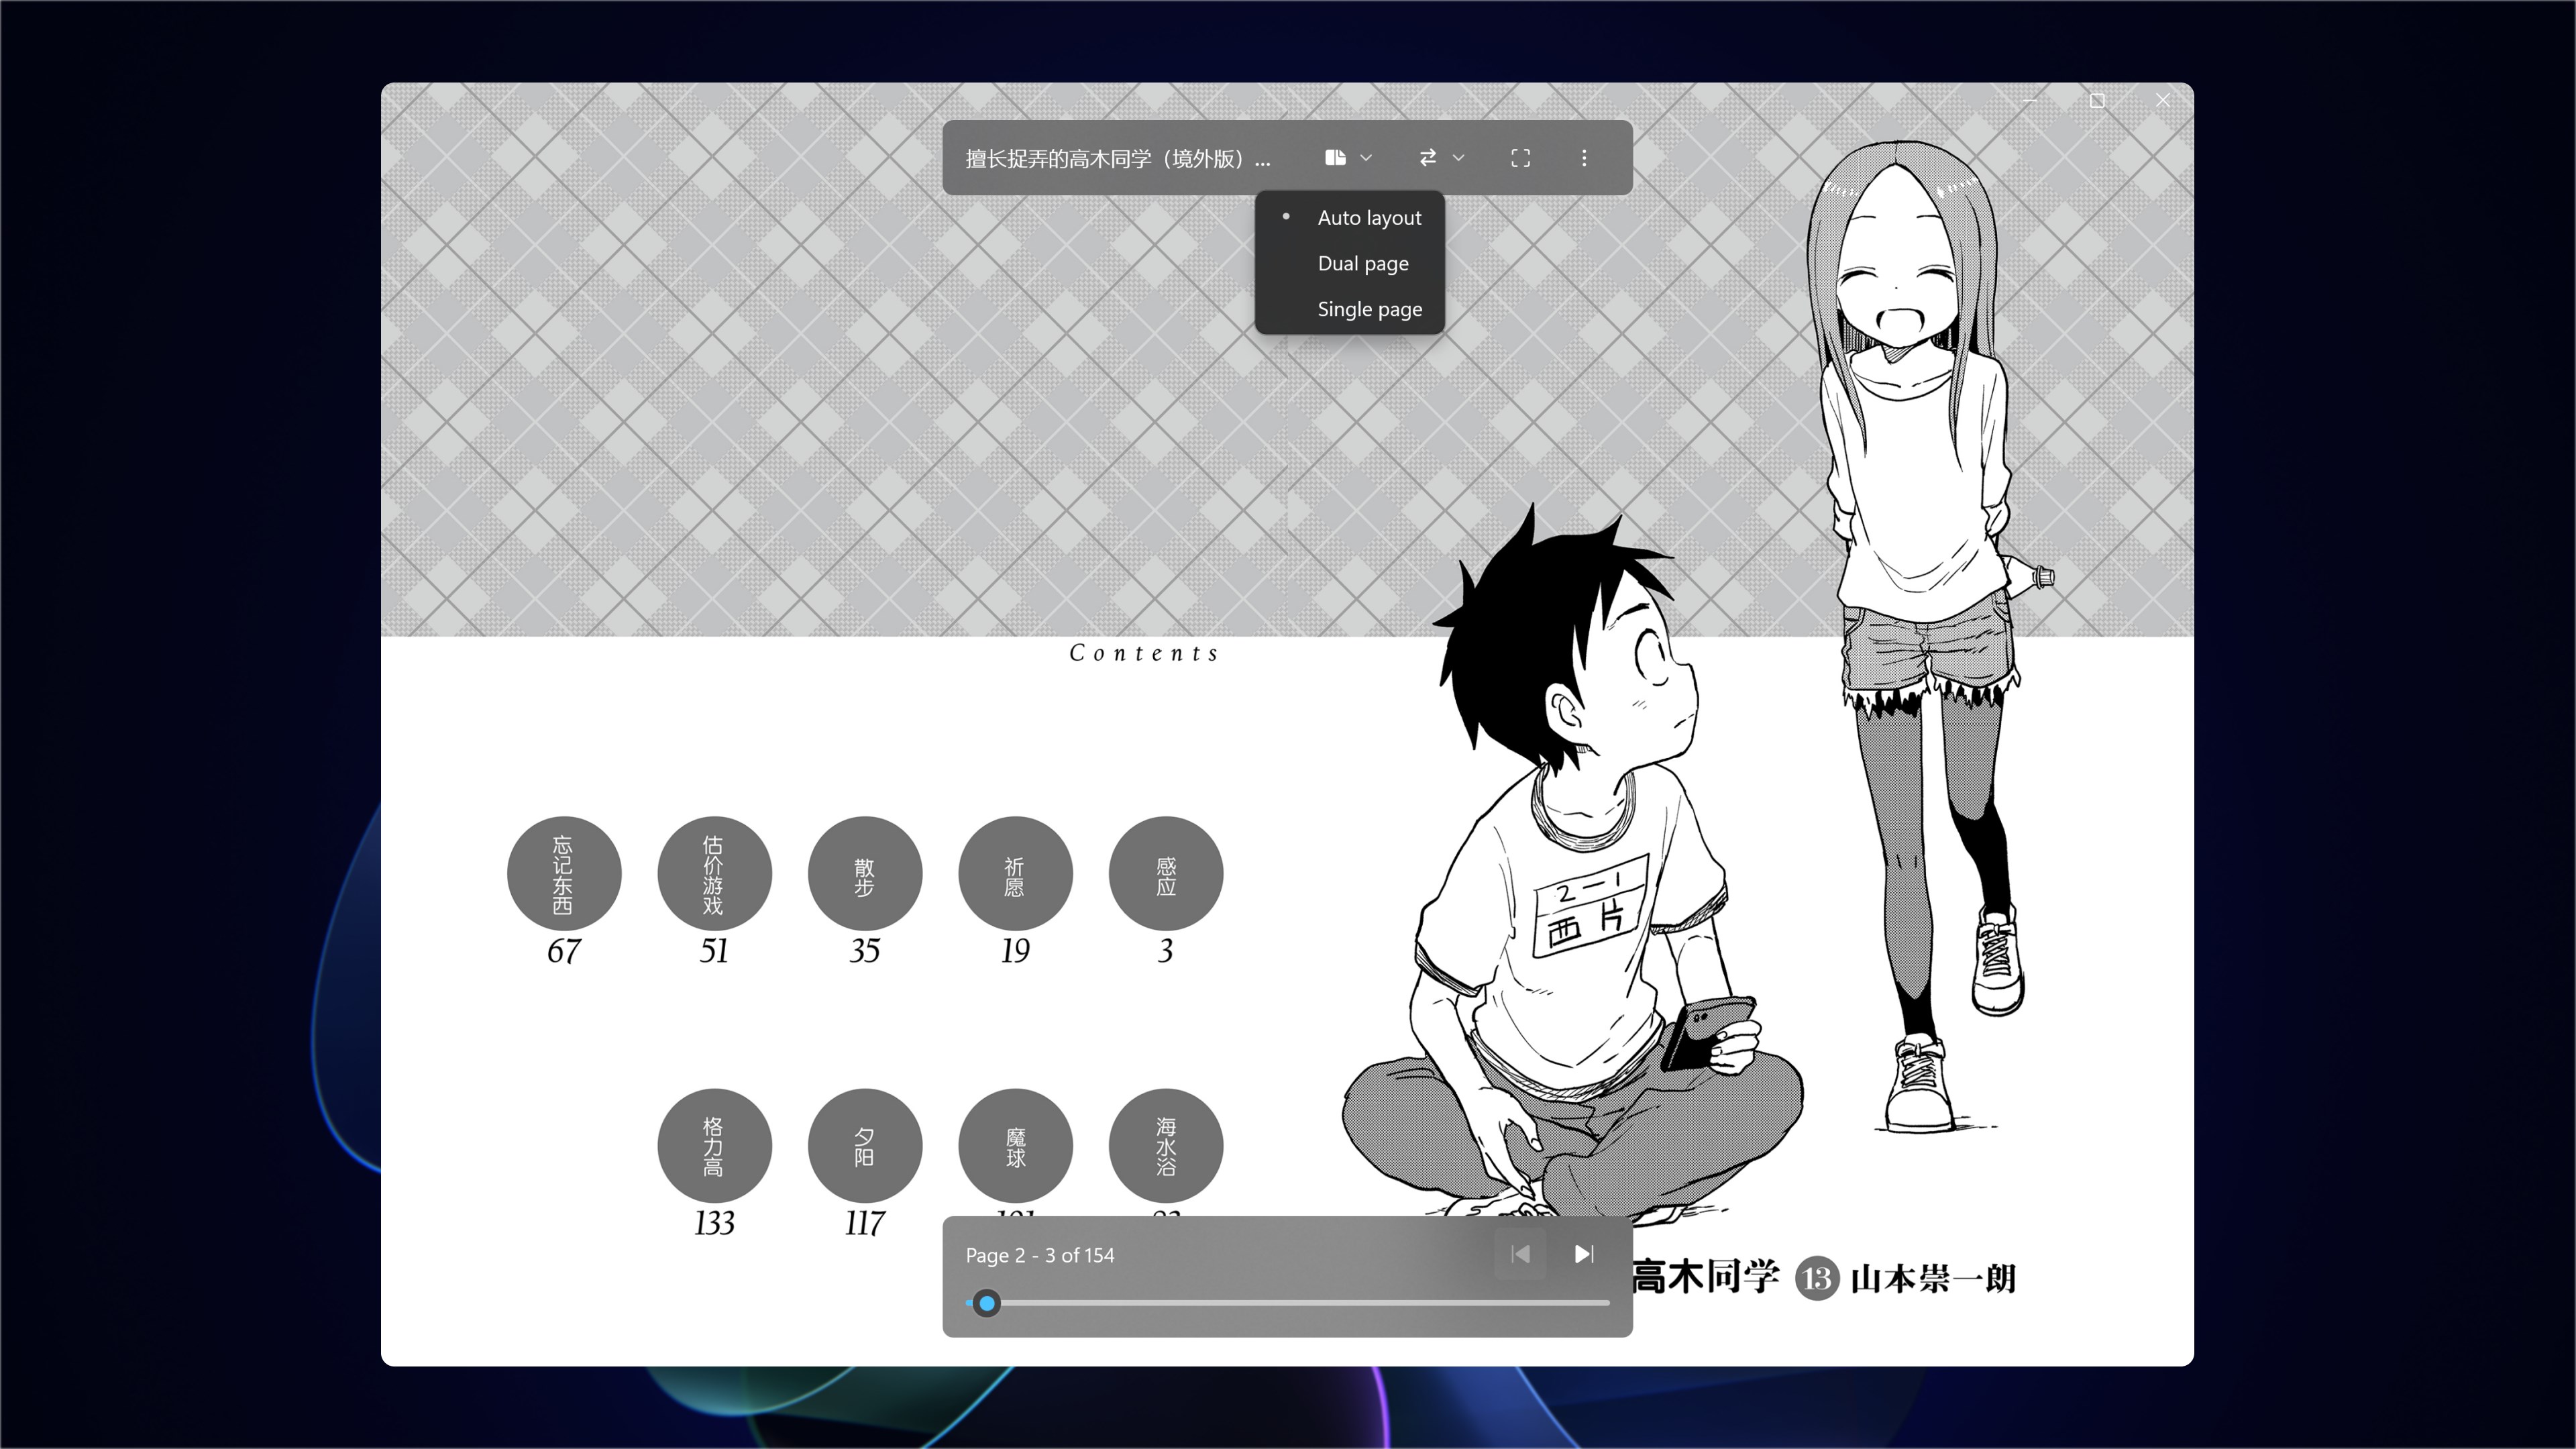Click the reading direction swap icon
This screenshot has width=2576, height=1449.
[1428, 157]
